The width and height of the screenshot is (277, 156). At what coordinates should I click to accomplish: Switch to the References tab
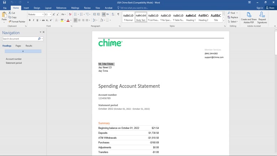pos(61,8)
